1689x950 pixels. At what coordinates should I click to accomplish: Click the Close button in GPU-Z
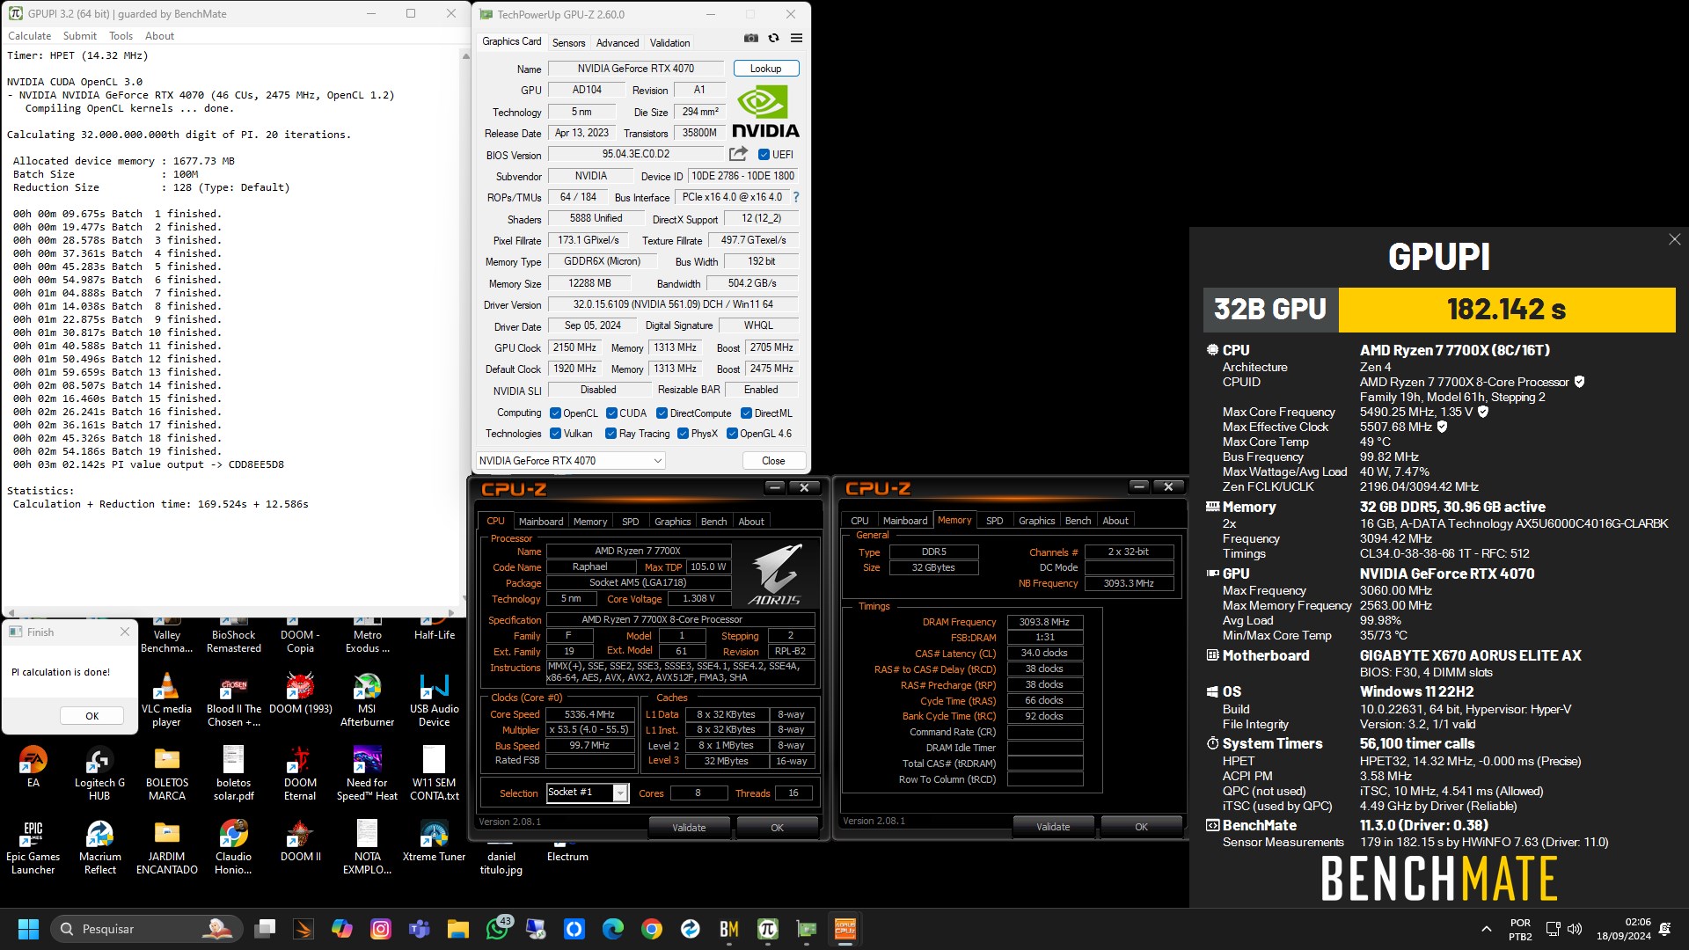[773, 461]
